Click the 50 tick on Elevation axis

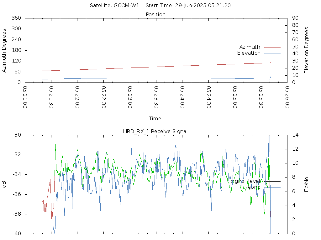pyautogui.click(x=295, y=47)
